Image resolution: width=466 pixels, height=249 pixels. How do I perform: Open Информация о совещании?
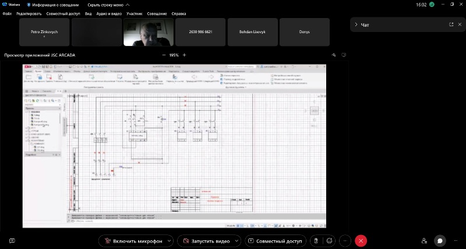click(53, 5)
